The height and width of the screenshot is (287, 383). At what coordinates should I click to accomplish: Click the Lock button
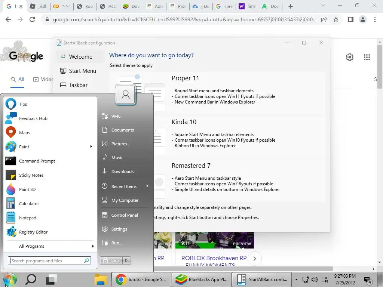click(111, 260)
